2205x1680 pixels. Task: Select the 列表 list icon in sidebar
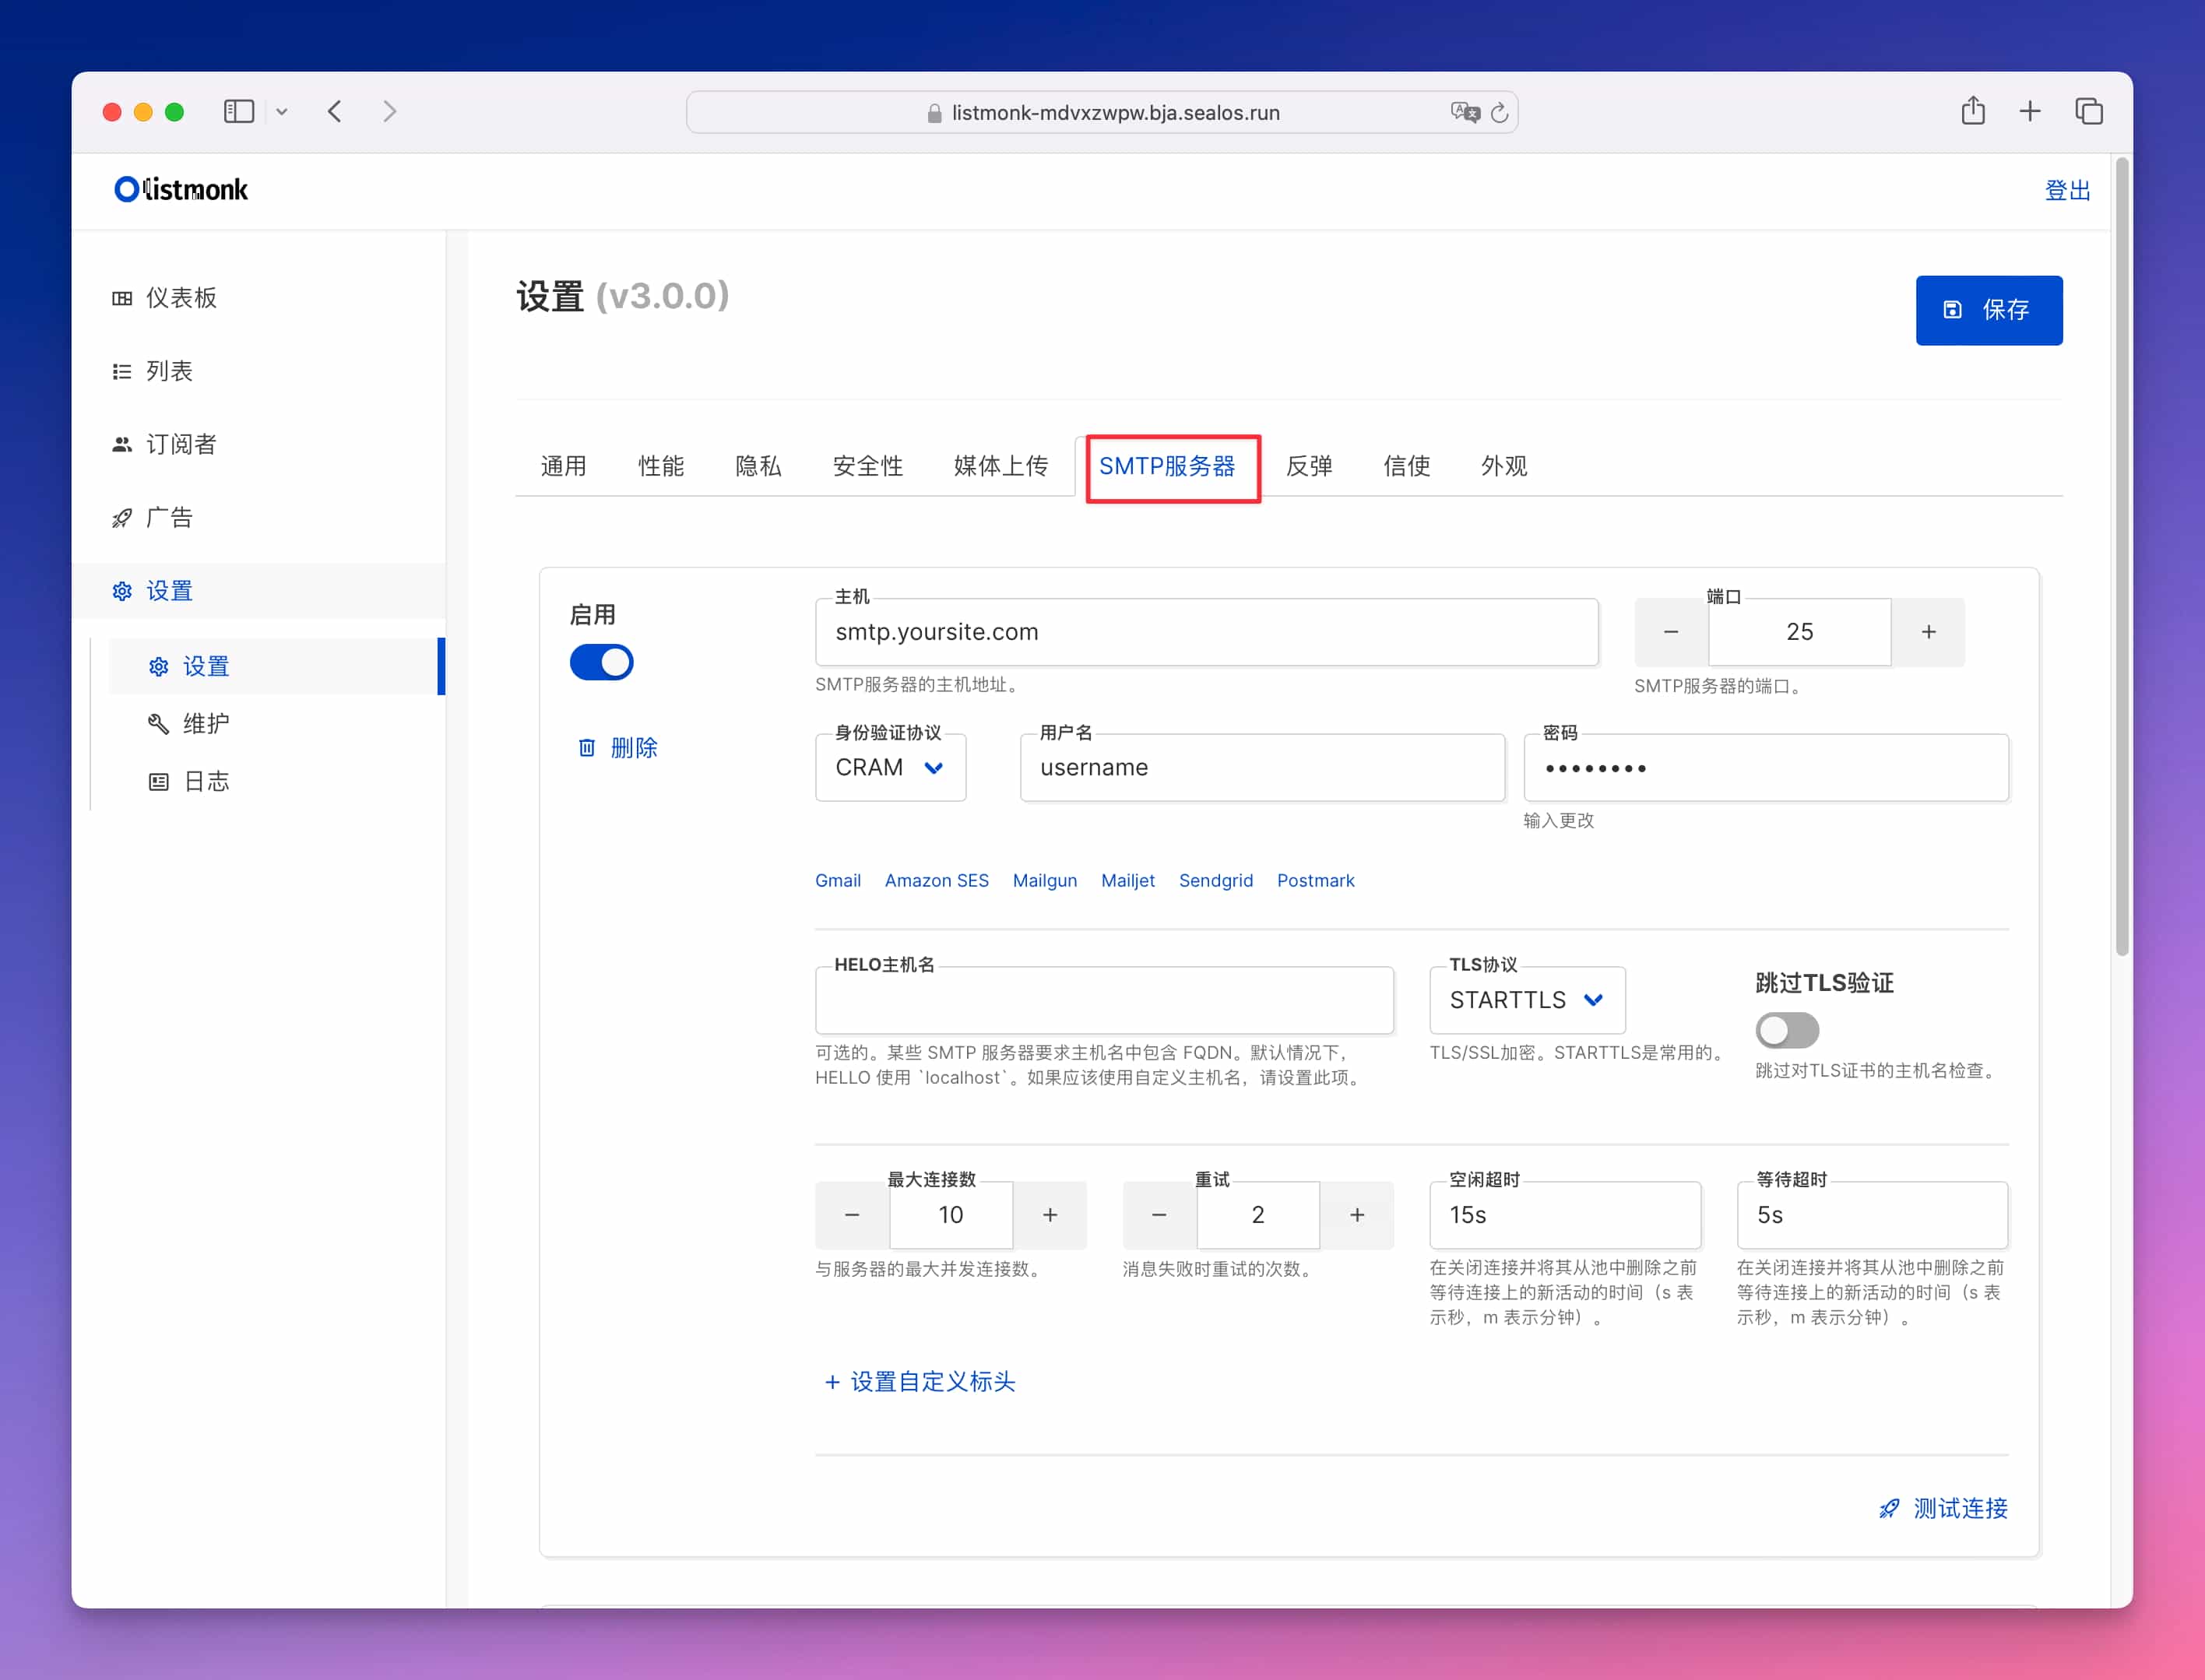point(122,370)
